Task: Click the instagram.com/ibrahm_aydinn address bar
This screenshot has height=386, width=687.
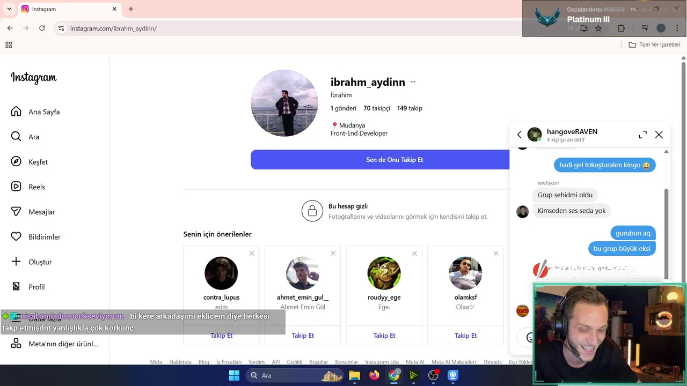Action: 113,28
